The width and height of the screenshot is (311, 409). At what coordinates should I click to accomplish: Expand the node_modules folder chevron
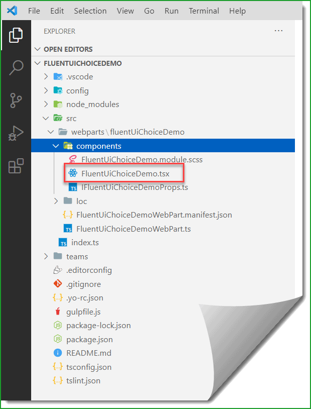46,105
